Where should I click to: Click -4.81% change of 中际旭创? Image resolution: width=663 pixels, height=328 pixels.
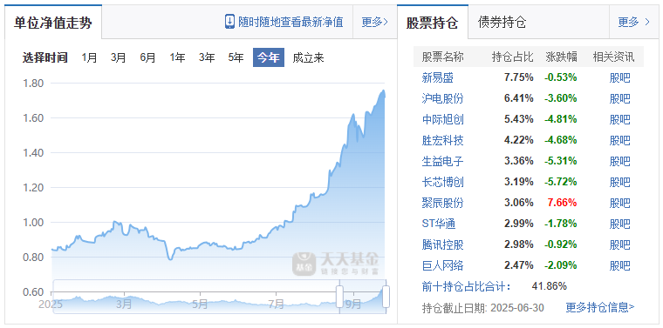click(561, 119)
